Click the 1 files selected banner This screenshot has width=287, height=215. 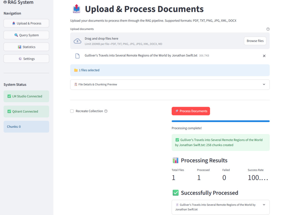170,70
